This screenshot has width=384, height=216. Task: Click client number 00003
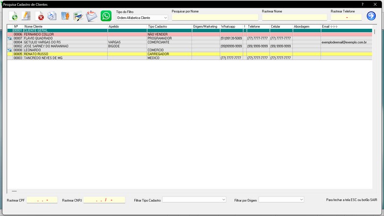tap(18, 58)
